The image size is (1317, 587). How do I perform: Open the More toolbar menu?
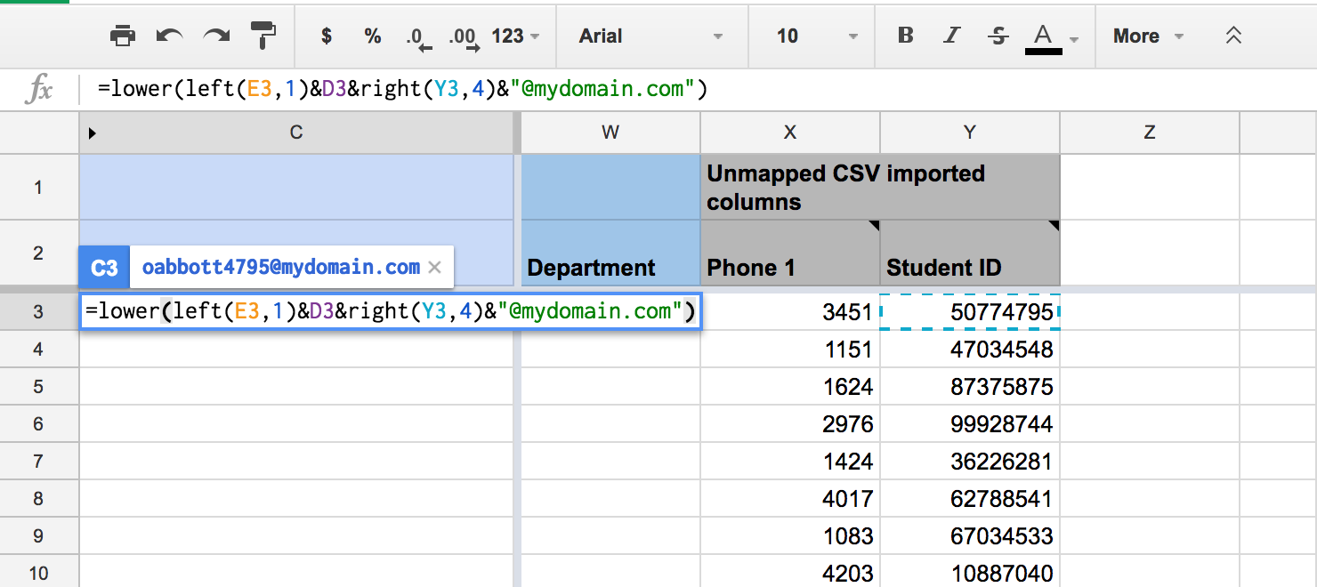pyautogui.click(x=1147, y=36)
